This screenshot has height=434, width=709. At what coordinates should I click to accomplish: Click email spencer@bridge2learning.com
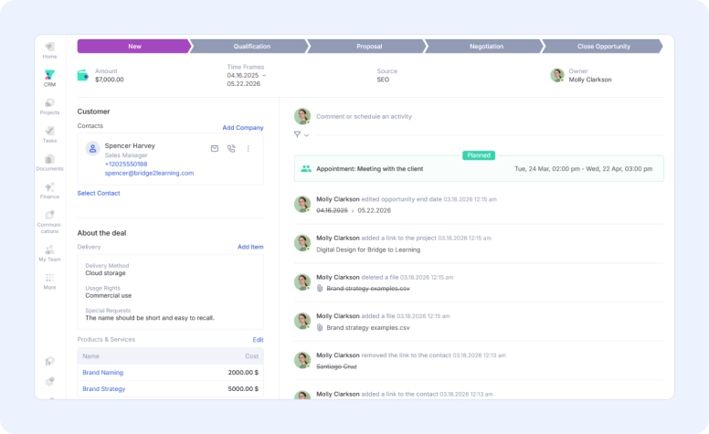(x=149, y=174)
